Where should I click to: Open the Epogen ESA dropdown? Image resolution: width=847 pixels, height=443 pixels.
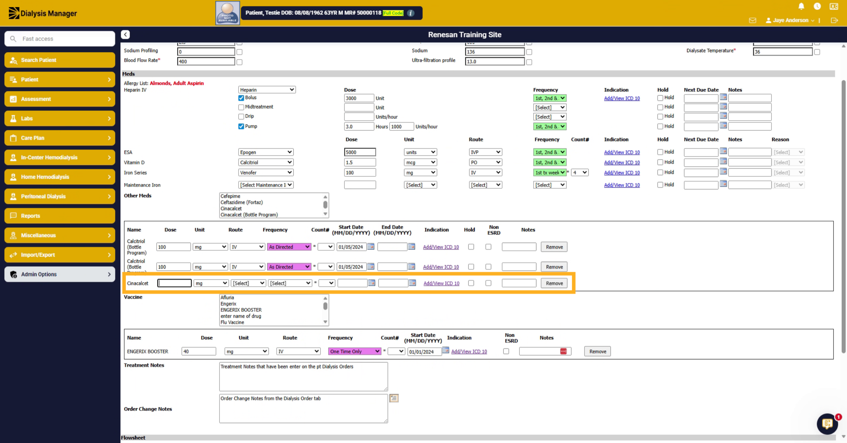click(266, 152)
